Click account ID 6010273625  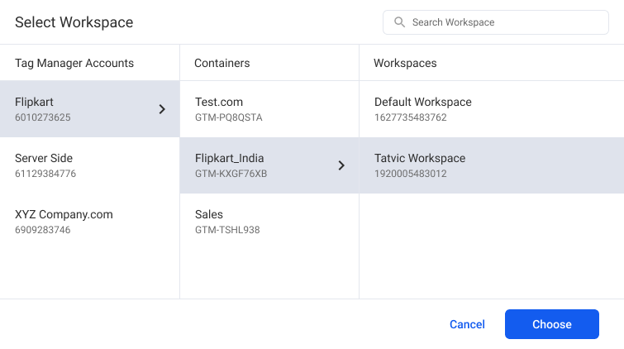pos(43,117)
